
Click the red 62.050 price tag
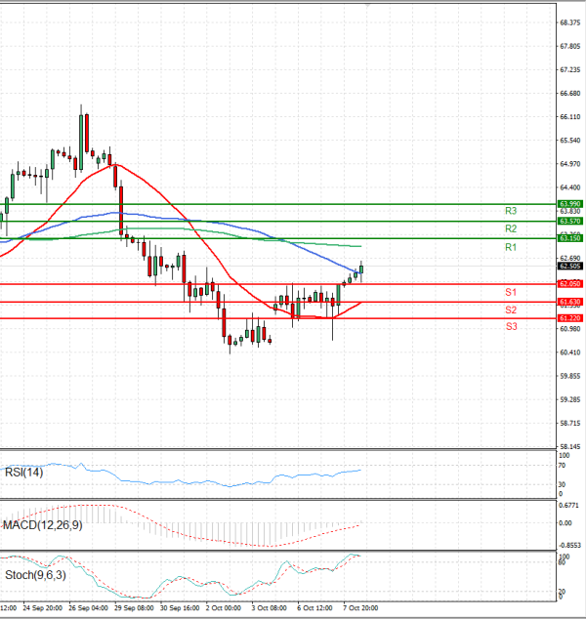pyautogui.click(x=570, y=284)
